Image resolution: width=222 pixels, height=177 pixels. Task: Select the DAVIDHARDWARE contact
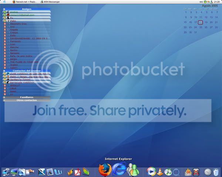point(27,38)
